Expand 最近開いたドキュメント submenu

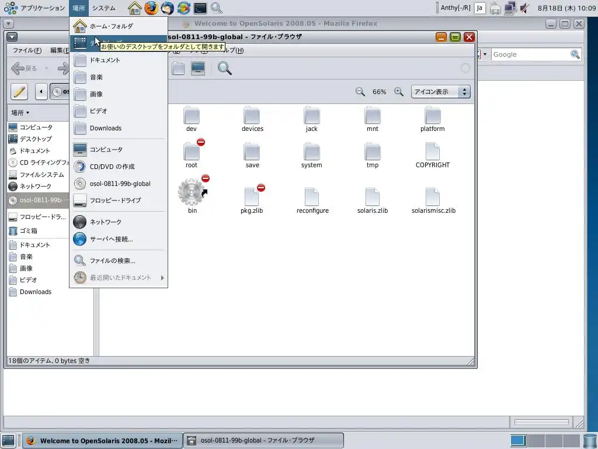pos(119,278)
